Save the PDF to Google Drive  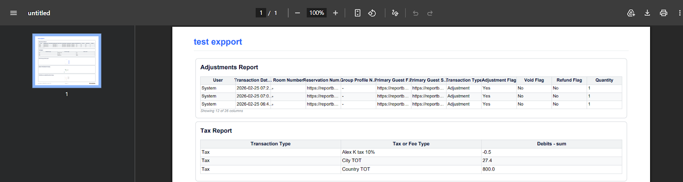pyautogui.click(x=631, y=13)
